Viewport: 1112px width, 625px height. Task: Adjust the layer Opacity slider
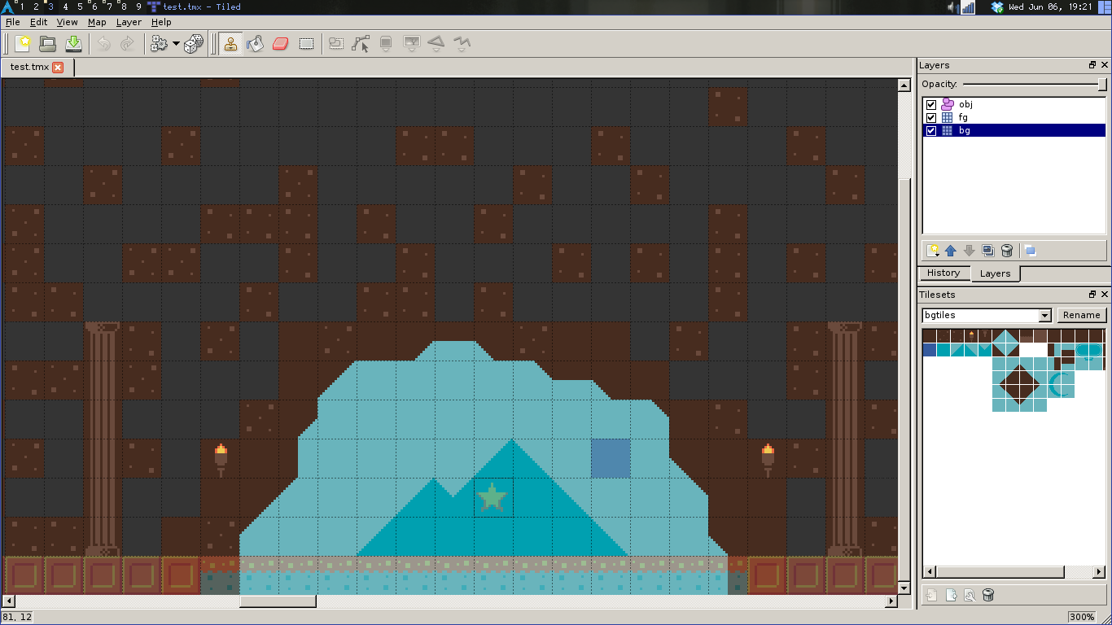[1035, 85]
